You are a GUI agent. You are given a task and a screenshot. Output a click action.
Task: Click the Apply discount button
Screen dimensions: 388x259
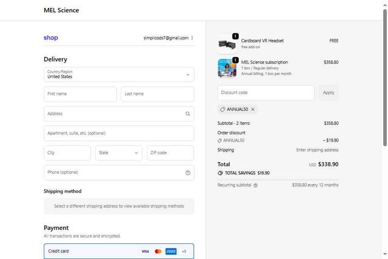pyautogui.click(x=329, y=93)
